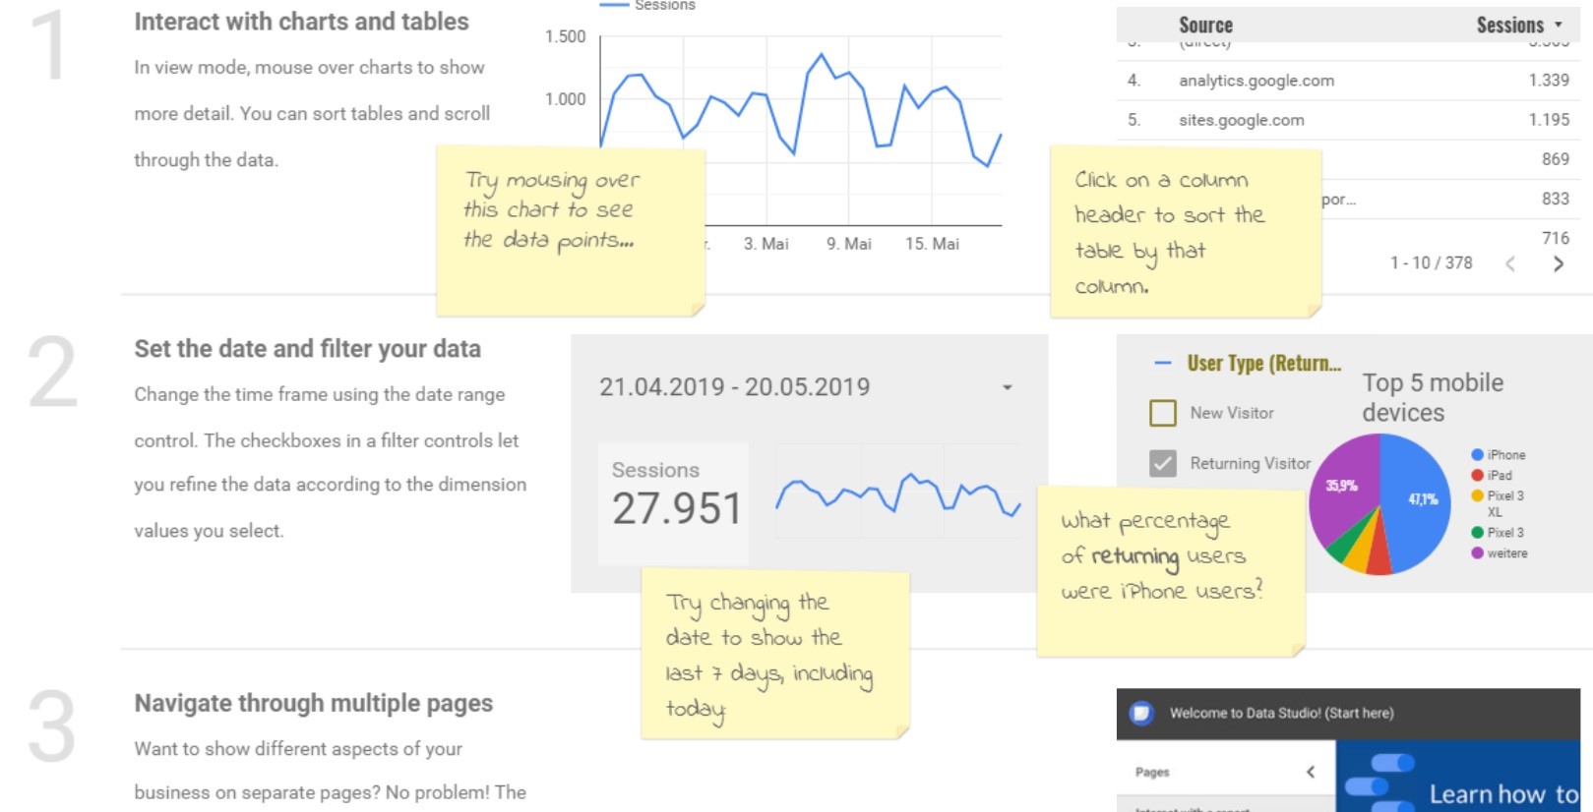Select the Pages panel heading
The width and height of the screenshot is (1593, 812).
[1152, 772]
